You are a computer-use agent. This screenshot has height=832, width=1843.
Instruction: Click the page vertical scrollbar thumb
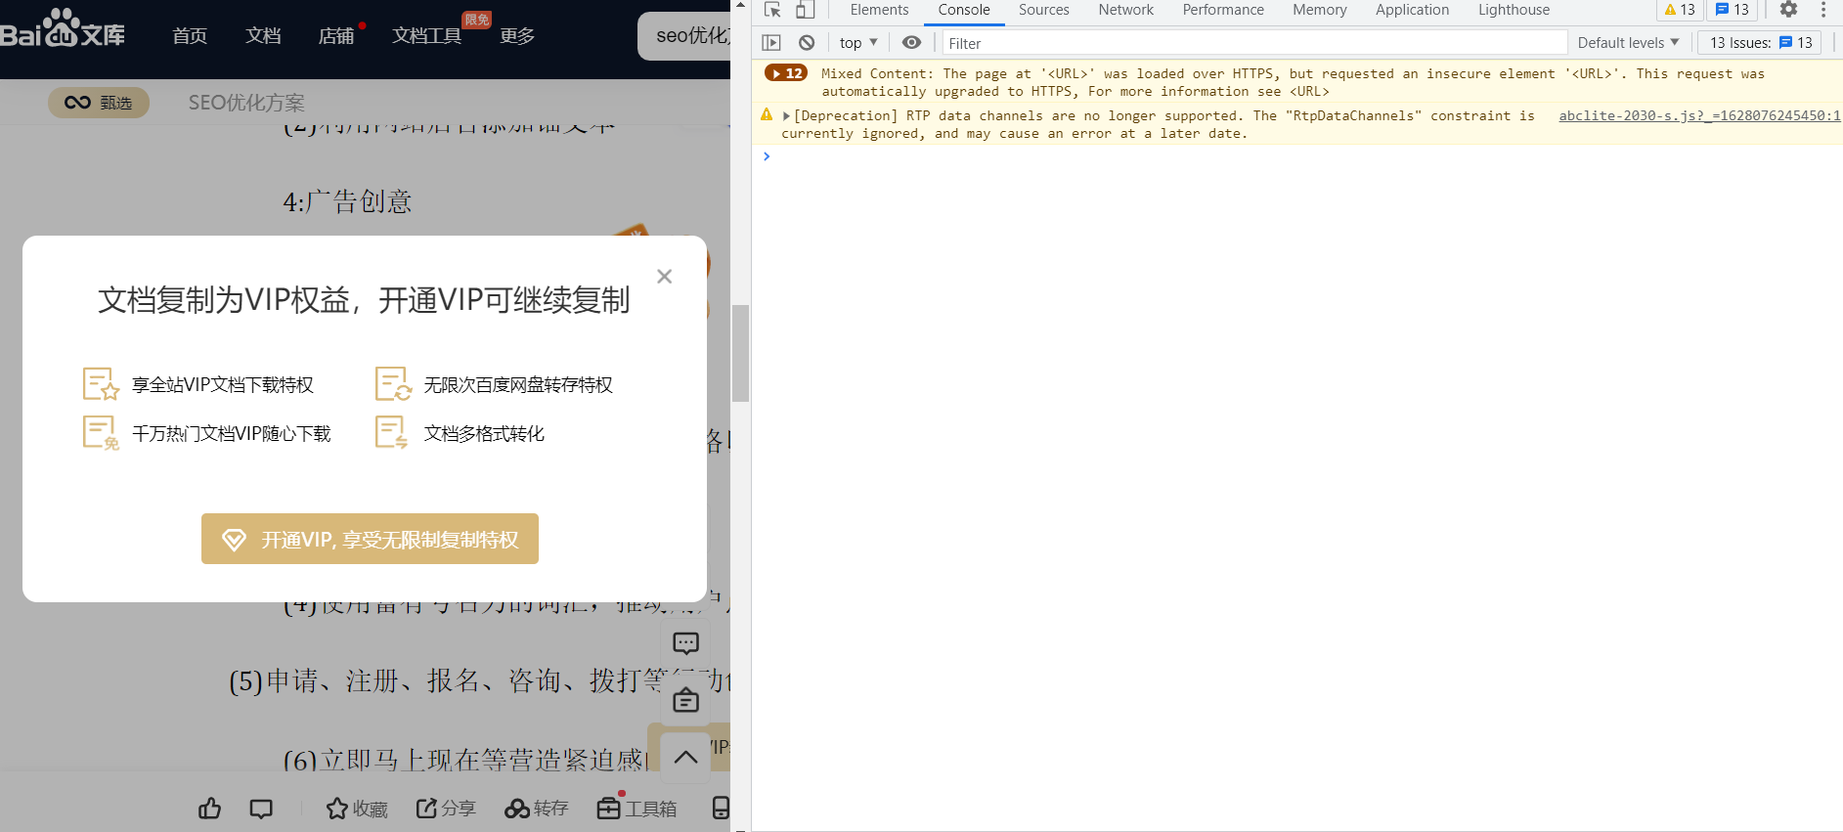coord(741,353)
